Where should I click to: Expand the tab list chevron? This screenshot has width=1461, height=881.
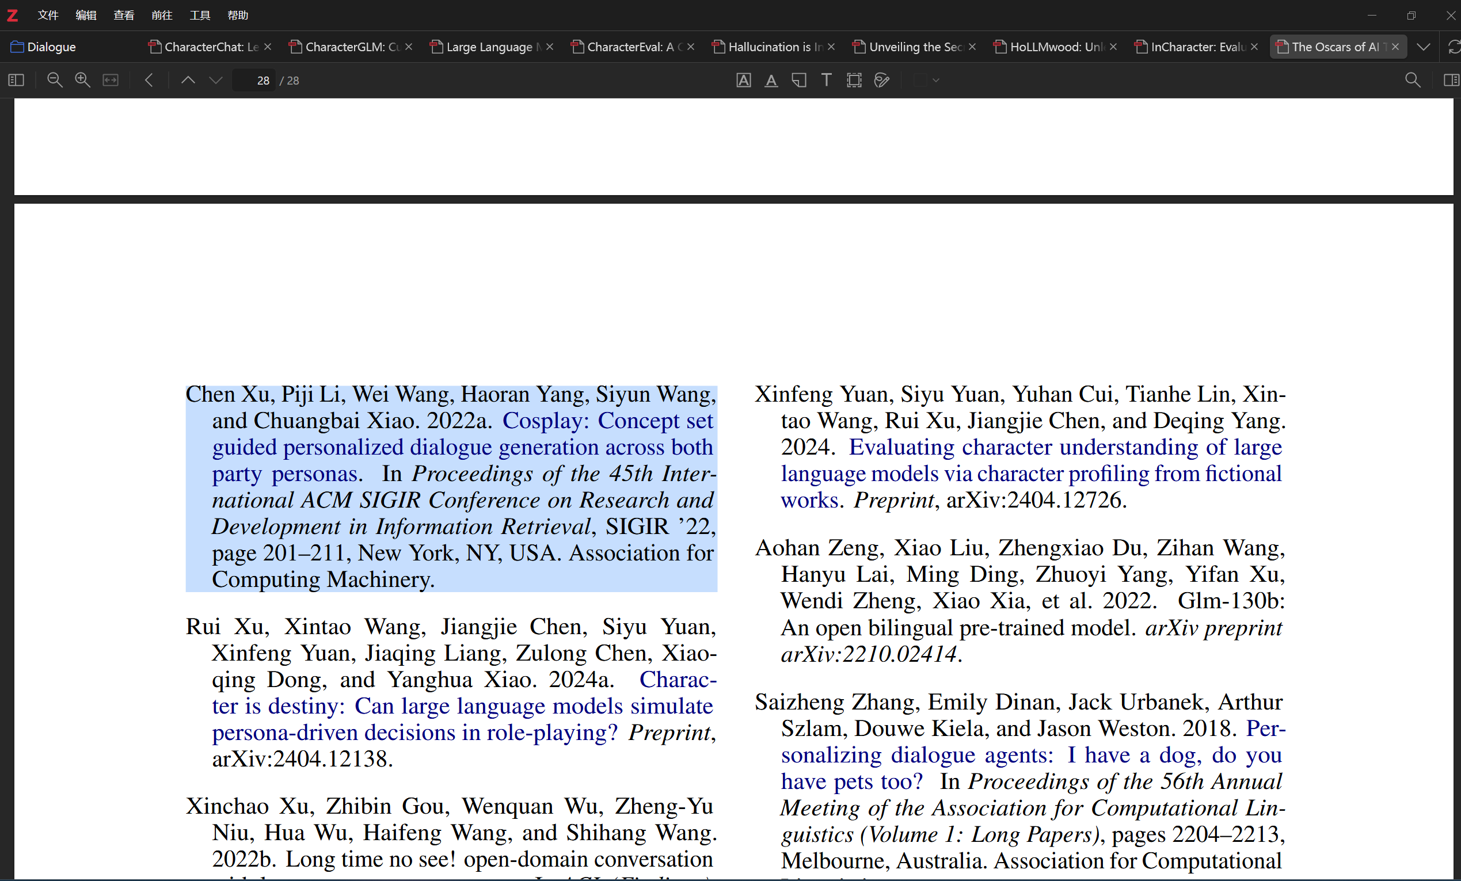pos(1423,47)
